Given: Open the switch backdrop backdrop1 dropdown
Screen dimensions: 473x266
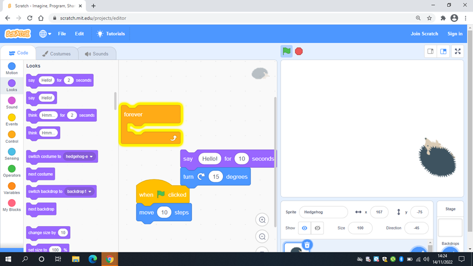Looking at the screenshot, I should coord(80,192).
